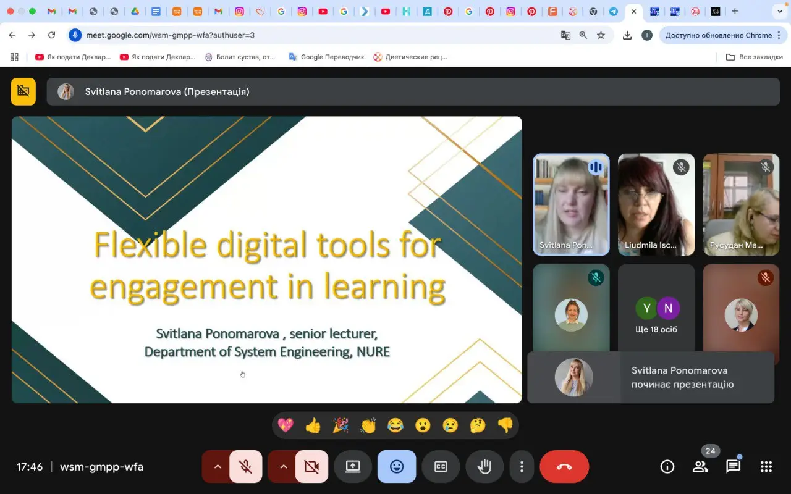Click Svitlana Ponomarova starts presentation notification
The height and width of the screenshot is (494, 791).
coord(651,377)
